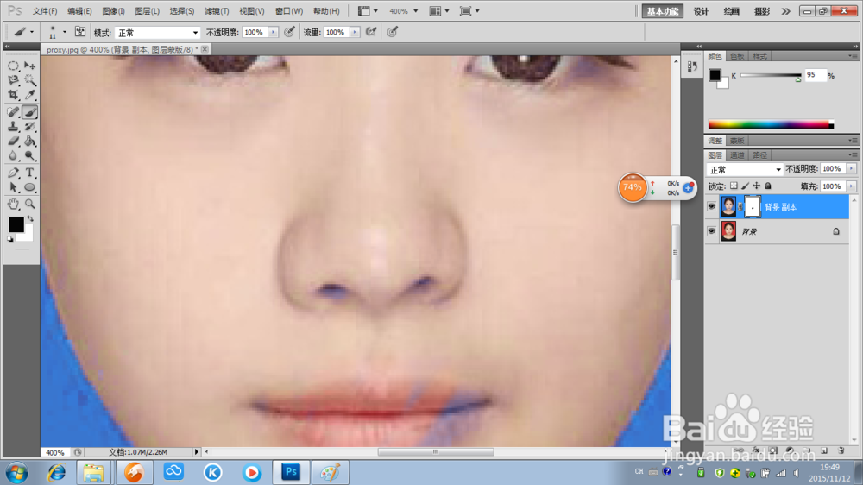Viewport: 863px width, 485px height.
Task: Select the Polygonal Lasso tool
Action: [13, 80]
